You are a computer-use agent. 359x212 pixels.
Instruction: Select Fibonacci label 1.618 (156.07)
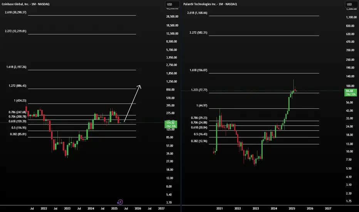point(198,70)
